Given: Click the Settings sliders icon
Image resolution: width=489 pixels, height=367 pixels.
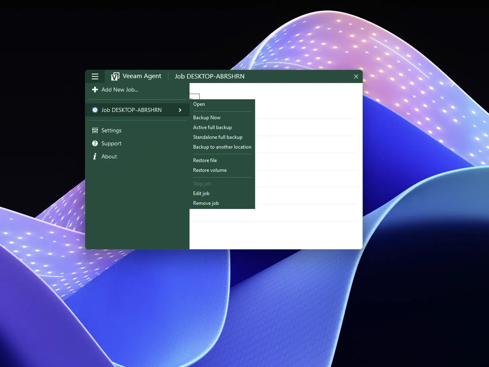Looking at the screenshot, I should click(x=95, y=130).
